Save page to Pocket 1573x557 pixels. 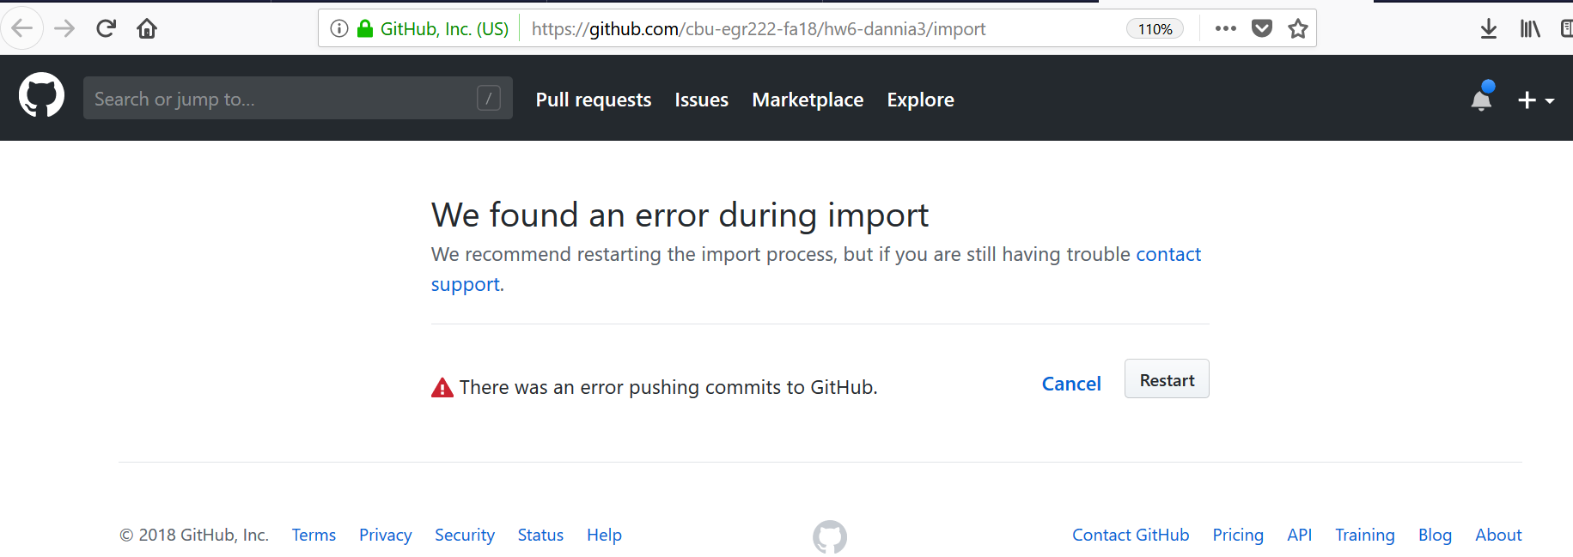(x=1262, y=27)
